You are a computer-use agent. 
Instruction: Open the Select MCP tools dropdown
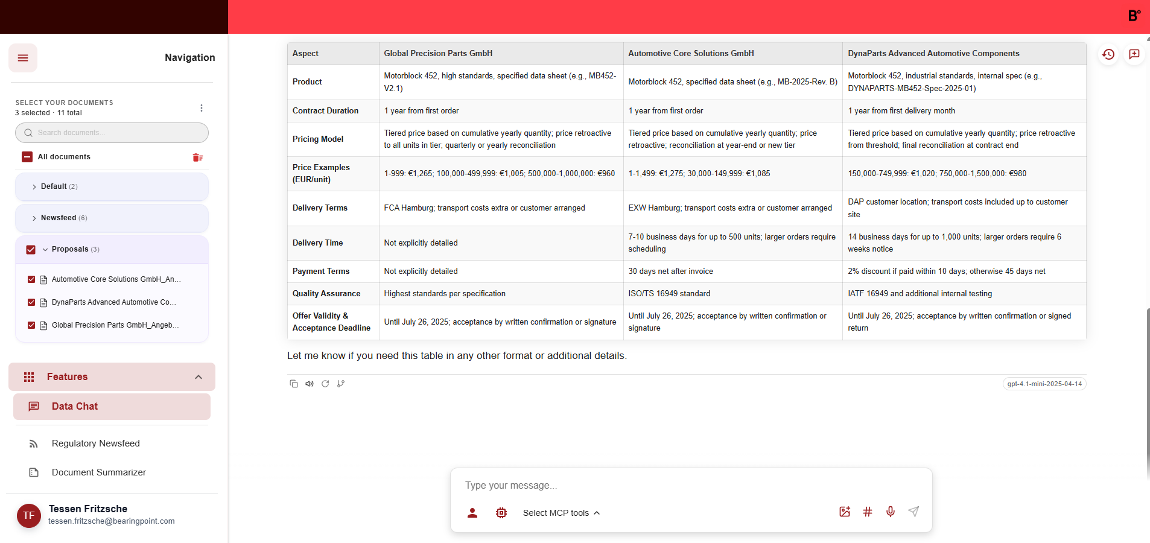[561, 513]
